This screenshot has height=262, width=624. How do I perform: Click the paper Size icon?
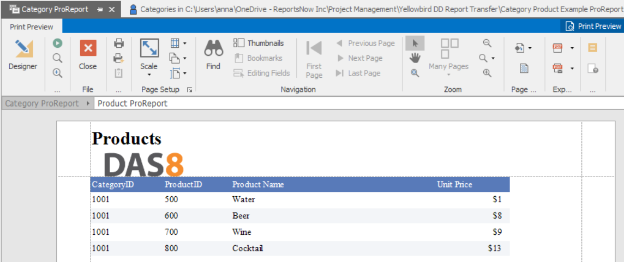[x=175, y=73]
